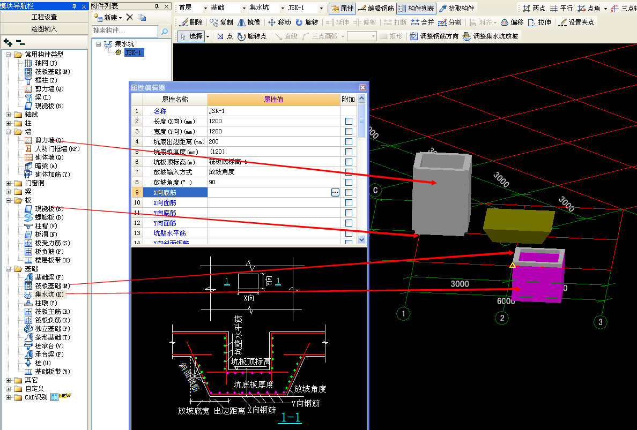Check the 附加 box for 宽度(Y向)

349,131
